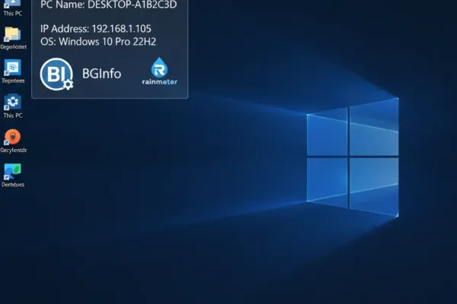Select the BGInfo text label
Screen dimensions: 457x304
click(x=102, y=74)
